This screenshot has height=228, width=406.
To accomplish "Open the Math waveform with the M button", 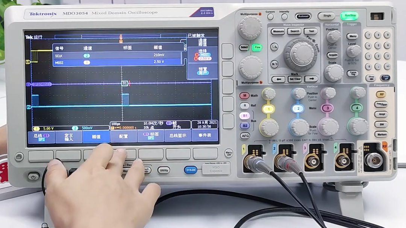I will pyautogui.click(x=244, y=95).
